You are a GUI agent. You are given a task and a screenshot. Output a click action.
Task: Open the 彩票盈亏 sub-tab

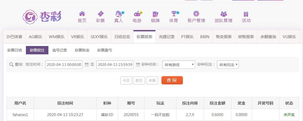click(105, 50)
